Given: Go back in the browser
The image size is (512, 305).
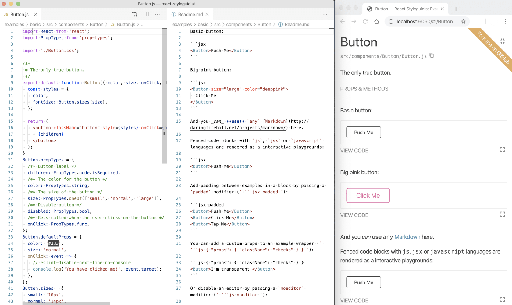Looking at the screenshot, I should pos(343,21).
